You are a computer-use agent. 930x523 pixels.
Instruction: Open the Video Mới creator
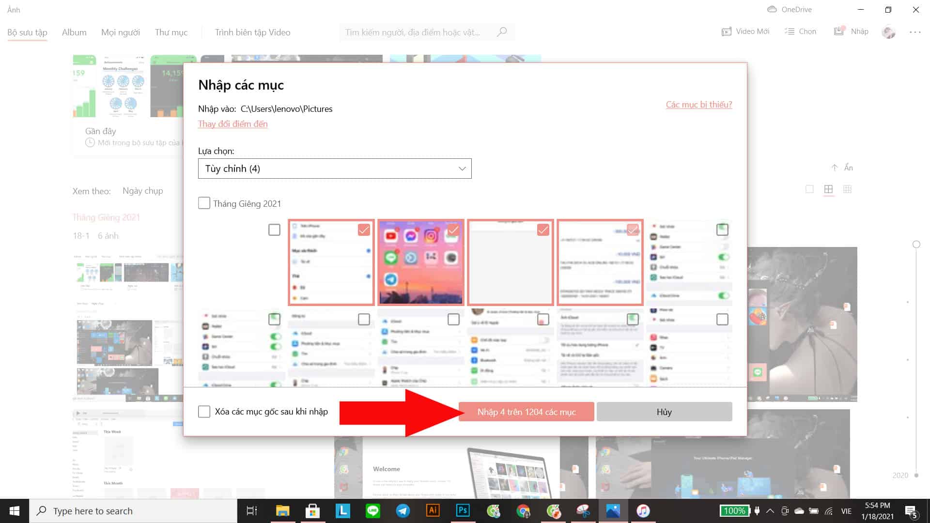point(745,31)
